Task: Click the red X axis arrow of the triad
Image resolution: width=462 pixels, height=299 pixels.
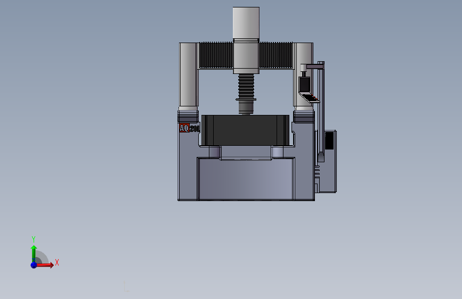Action: tap(44, 265)
